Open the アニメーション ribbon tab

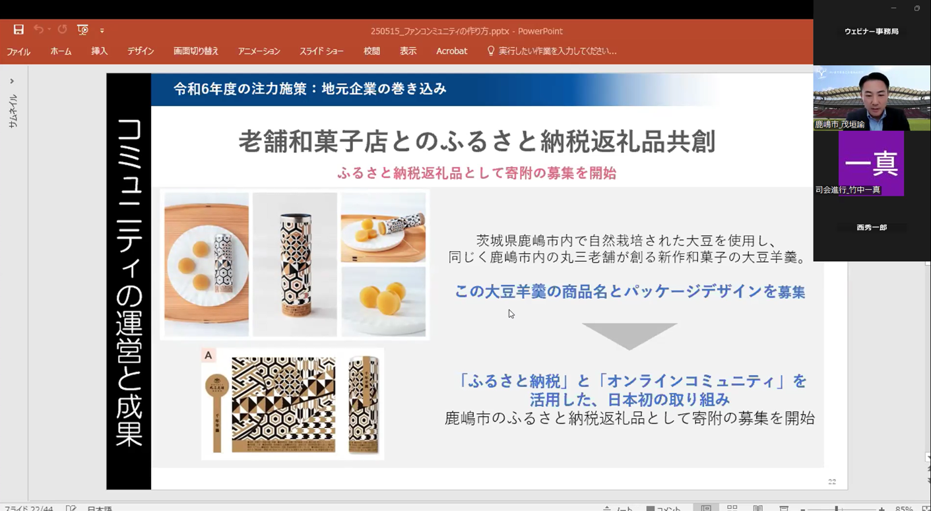click(x=259, y=51)
